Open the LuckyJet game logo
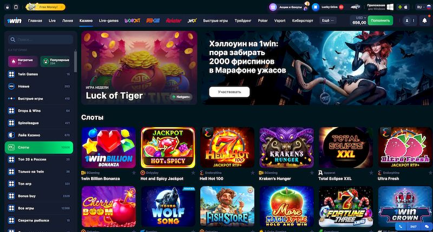This screenshot has height=232, width=433. (x=132, y=21)
